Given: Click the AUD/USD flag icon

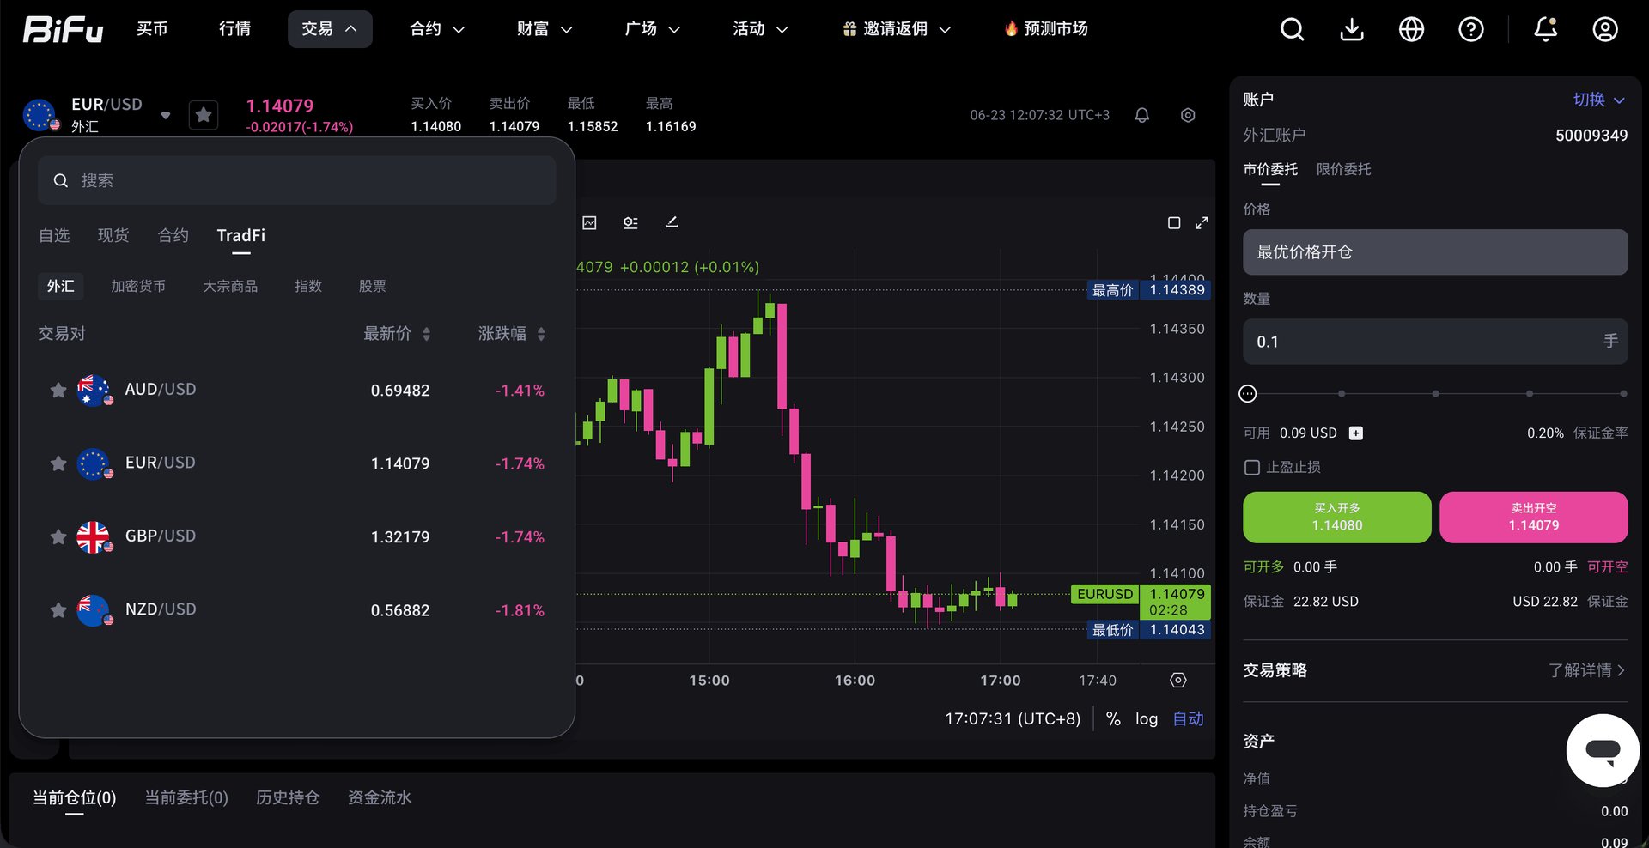Looking at the screenshot, I should point(94,391).
